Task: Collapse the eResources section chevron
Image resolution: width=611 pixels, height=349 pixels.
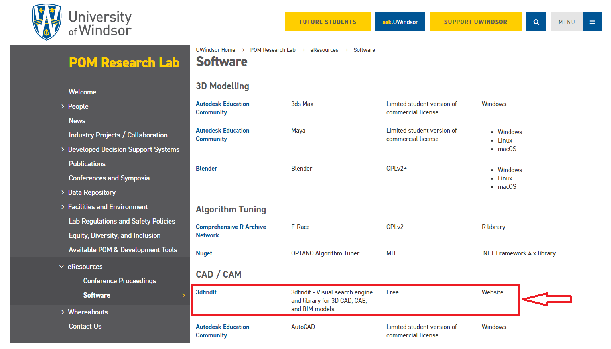Action: (61, 267)
